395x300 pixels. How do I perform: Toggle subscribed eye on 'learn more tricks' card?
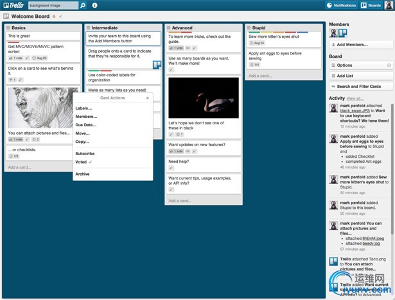click(188, 48)
